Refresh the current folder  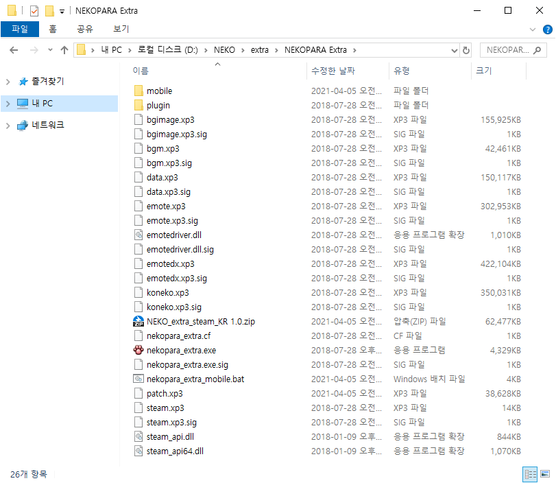click(x=466, y=50)
